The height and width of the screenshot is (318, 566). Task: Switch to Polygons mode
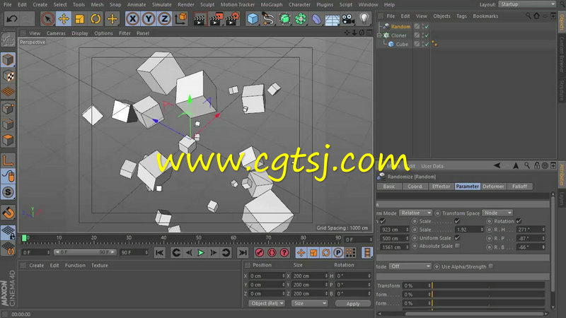(x=8, y=140)
